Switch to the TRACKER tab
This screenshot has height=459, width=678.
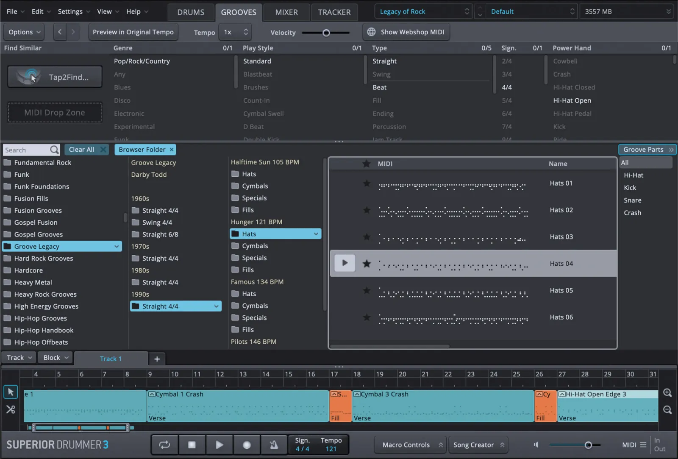point(334,12)
